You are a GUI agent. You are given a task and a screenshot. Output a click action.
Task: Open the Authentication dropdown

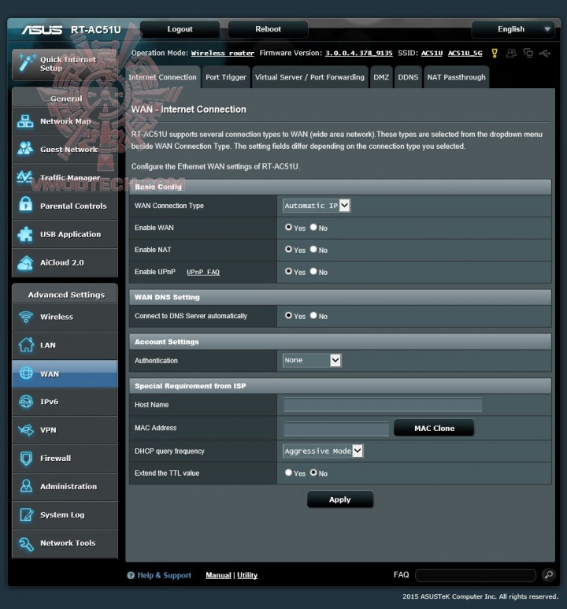point(312,360)
